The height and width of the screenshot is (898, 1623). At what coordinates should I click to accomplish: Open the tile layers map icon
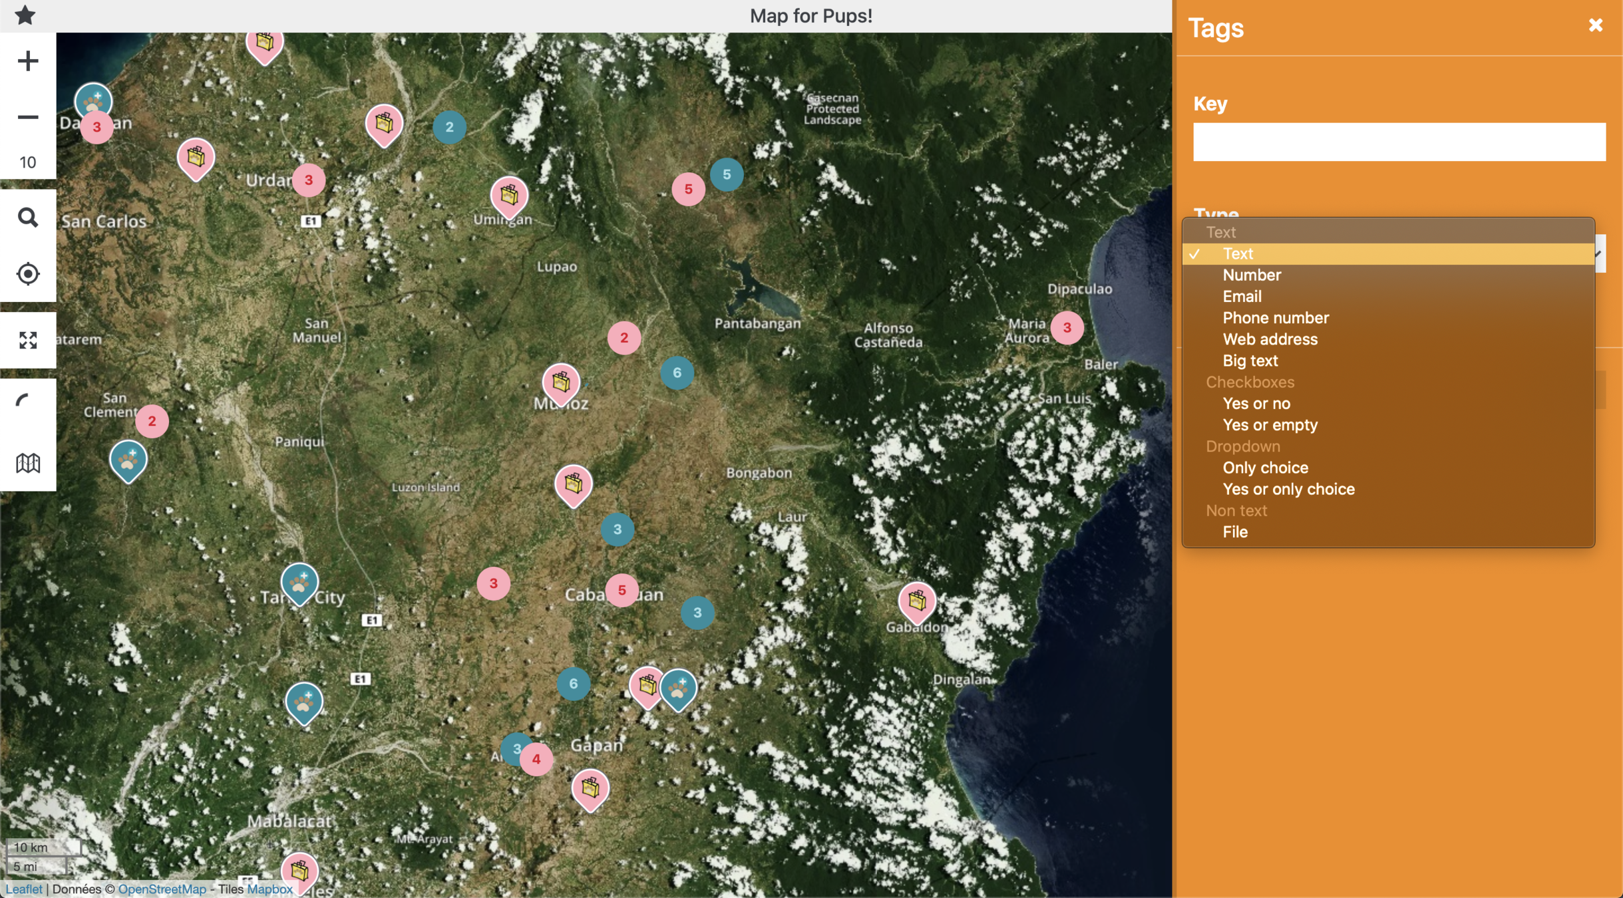point(28,462)
